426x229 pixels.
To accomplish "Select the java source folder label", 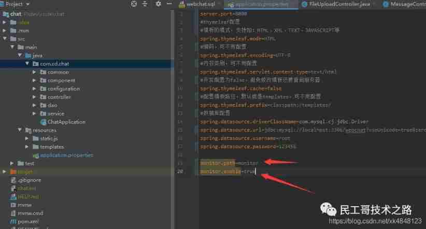I will [37, 55].
